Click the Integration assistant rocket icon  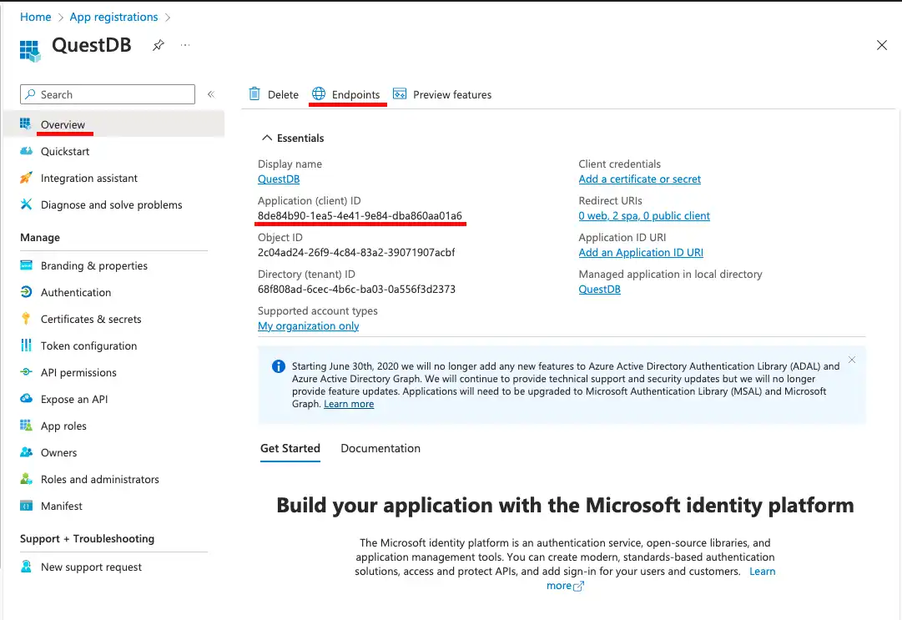pos(26,178)
